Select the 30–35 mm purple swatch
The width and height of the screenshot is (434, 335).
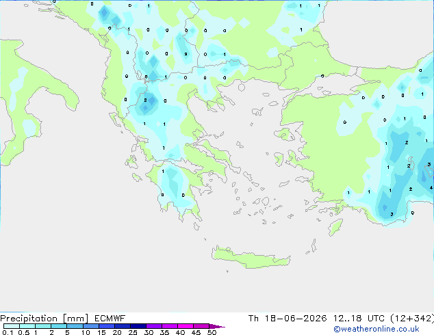[154, 326]
